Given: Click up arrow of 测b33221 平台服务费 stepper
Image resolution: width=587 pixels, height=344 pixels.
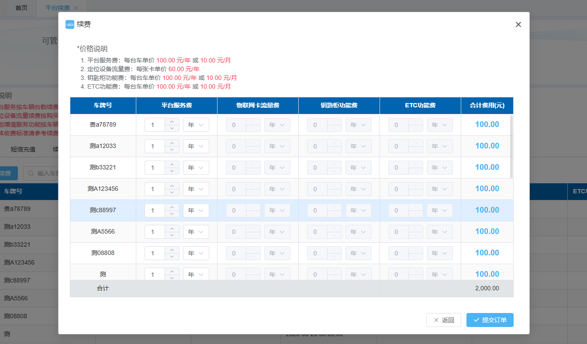Looking at the screenshot, I should [x=172, y=165].
